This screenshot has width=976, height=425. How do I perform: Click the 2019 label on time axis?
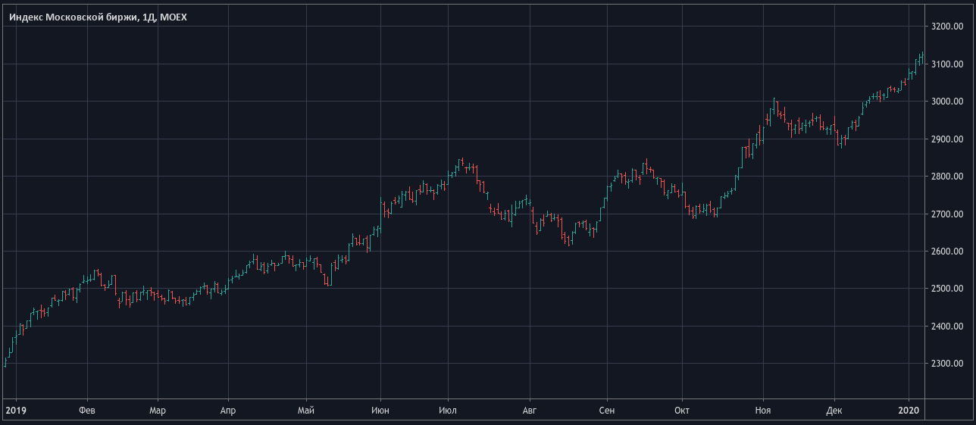[15, 410]
